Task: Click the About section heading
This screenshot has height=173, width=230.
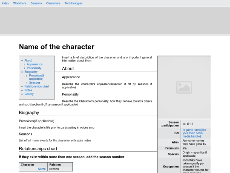Action: coord(68,68)
